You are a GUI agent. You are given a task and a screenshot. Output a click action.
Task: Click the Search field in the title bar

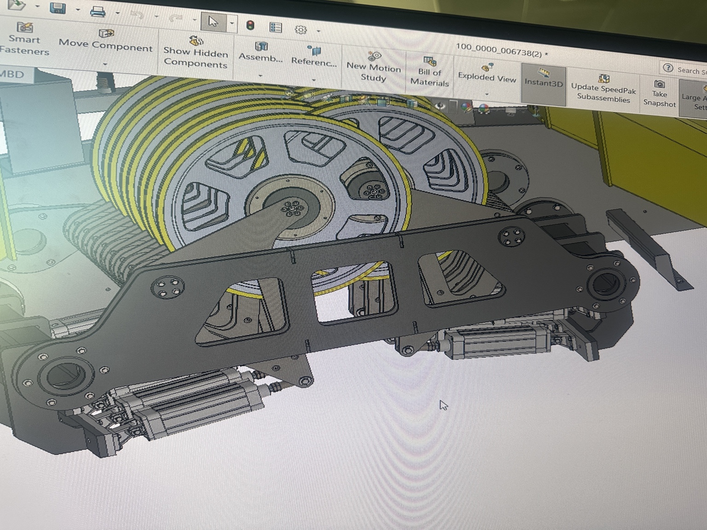690,70
